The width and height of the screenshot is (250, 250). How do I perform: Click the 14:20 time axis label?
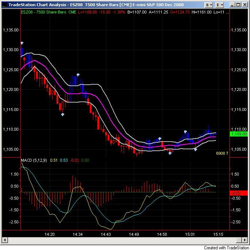coord(49,234)
